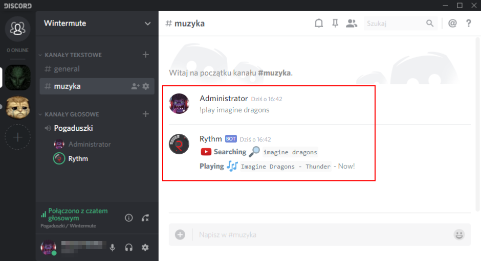Open the emoji picker

point(459,234)
